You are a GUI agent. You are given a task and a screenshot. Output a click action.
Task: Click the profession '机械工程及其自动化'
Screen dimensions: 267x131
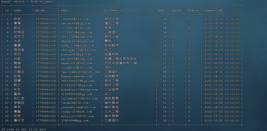coord(121,59)
